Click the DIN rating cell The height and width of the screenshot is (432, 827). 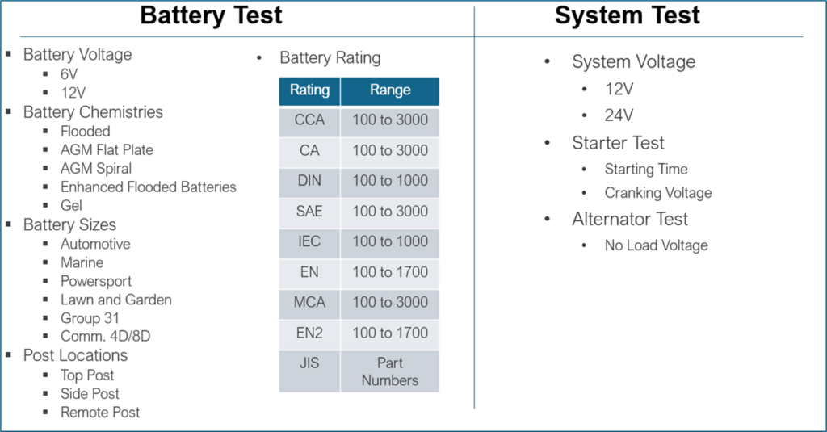tap(309, 181)
